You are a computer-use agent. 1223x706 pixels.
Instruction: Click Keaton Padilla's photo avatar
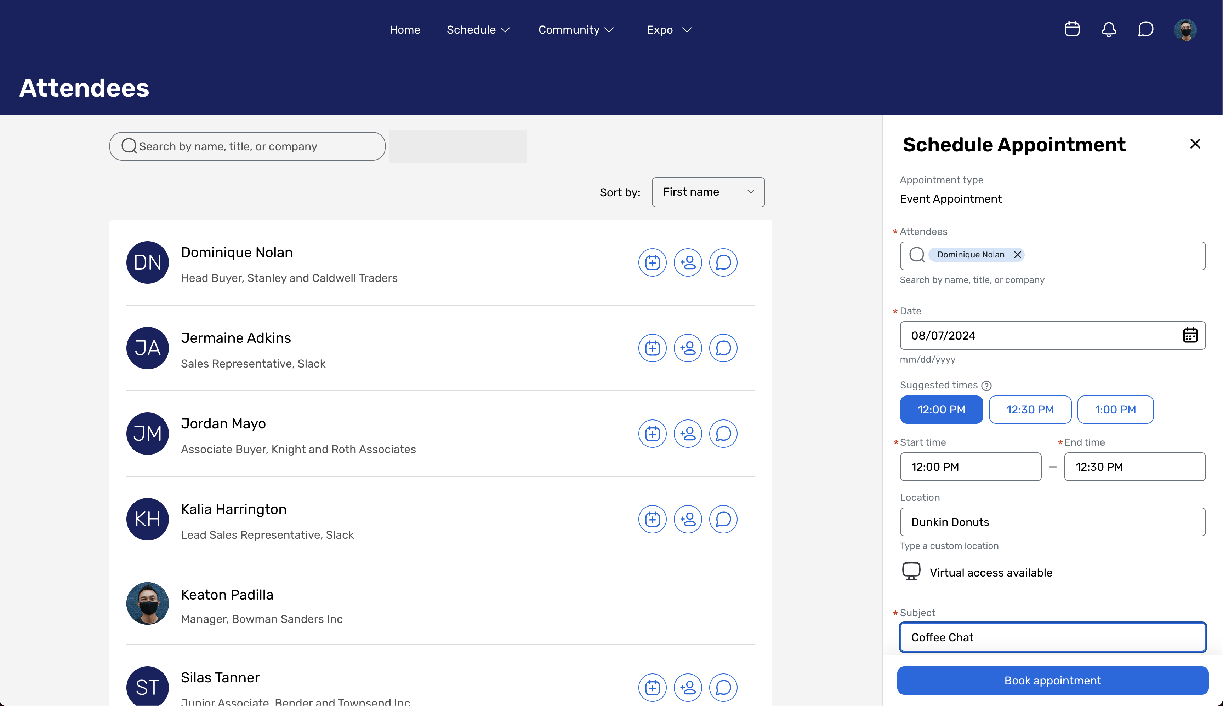coord(148,603)
